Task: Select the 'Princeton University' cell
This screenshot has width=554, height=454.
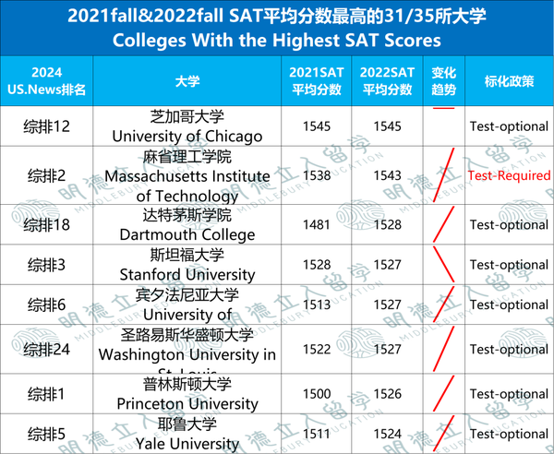Action: pos(187,394)
